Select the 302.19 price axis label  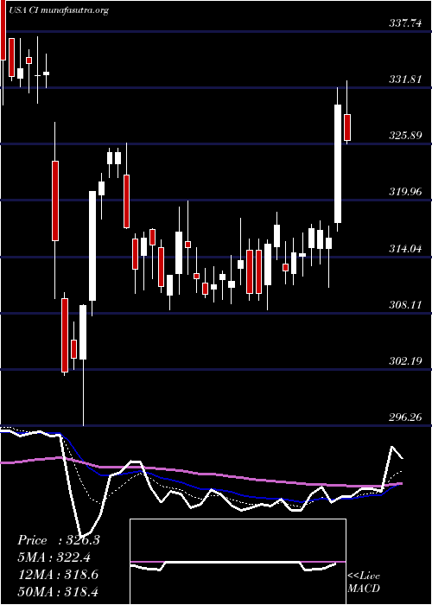tap(406, 361)
